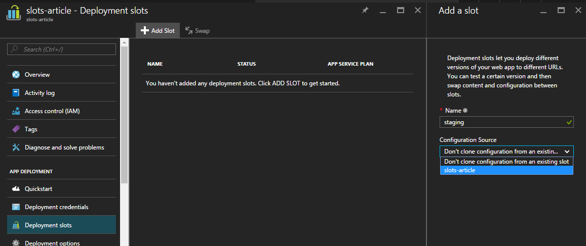
Task: Click the purple Tags icon
Action: point(16,129)
